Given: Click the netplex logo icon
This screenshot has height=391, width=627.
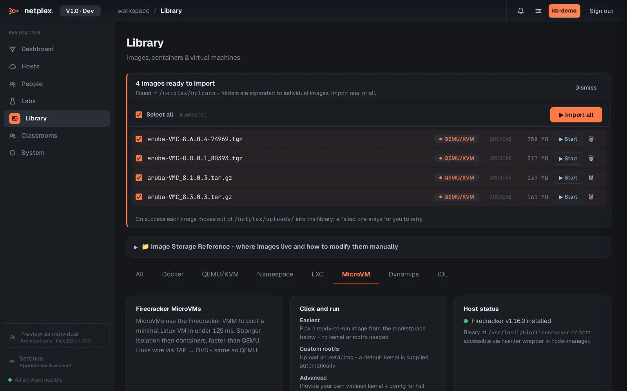Looking at the screenshot, I should coord(14,11).
